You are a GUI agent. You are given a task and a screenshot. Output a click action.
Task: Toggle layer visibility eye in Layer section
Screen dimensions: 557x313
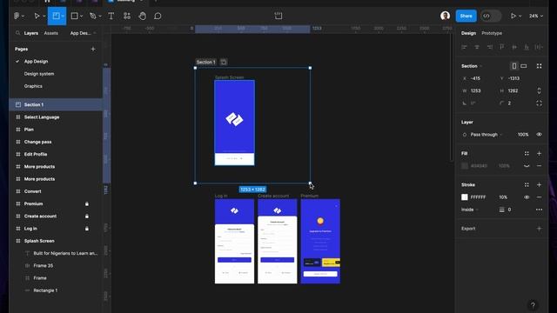pyautogui.click(x=539, y=135)
